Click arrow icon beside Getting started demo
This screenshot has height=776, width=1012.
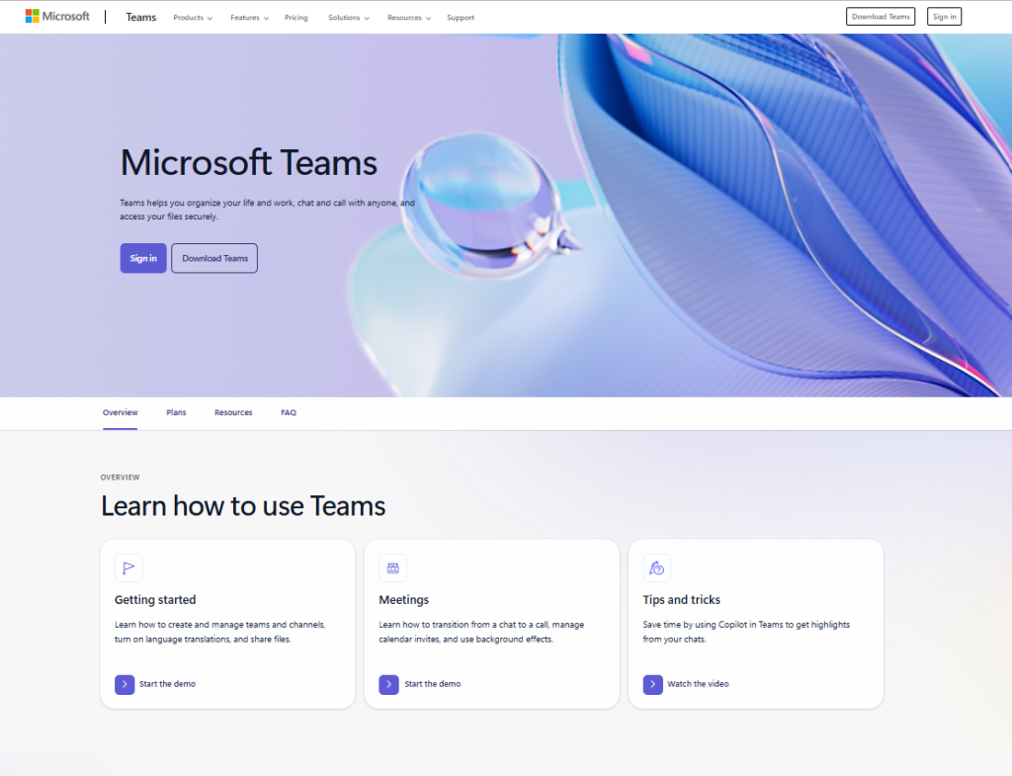(x=125, y=684)
